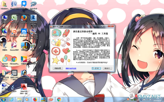The height and width of the screenshot is (102, 164).
Task: Switch to the archive app on the taskbar
Action: pyautogui.click(x=43, y=100)
